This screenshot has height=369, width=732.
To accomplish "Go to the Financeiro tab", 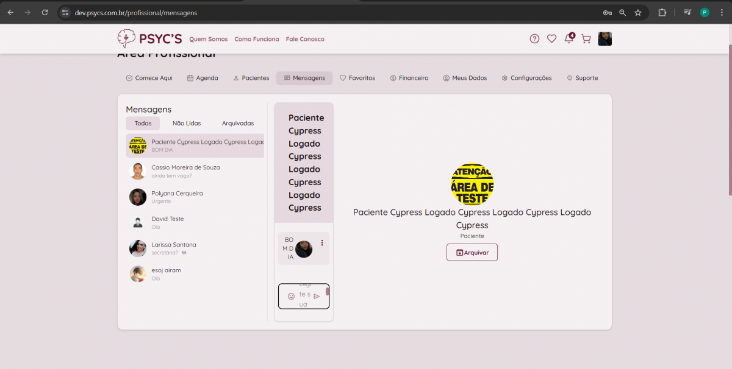I will 409,78.
